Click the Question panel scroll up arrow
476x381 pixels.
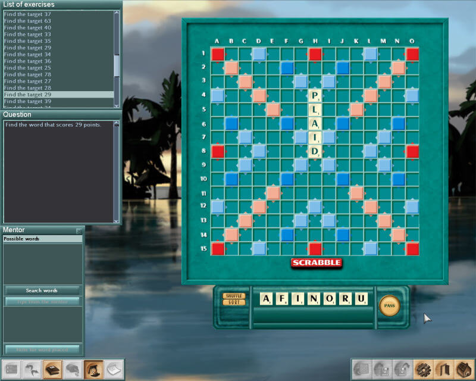116,124
